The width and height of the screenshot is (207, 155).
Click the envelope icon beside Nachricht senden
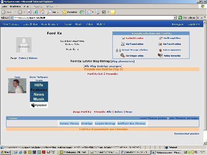pyautogui.click(x=123, y=38)
